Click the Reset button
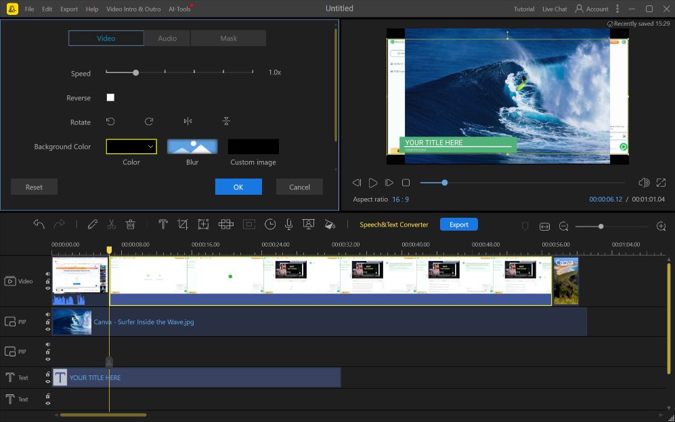 pyautogui.click(x=34, y=187)
